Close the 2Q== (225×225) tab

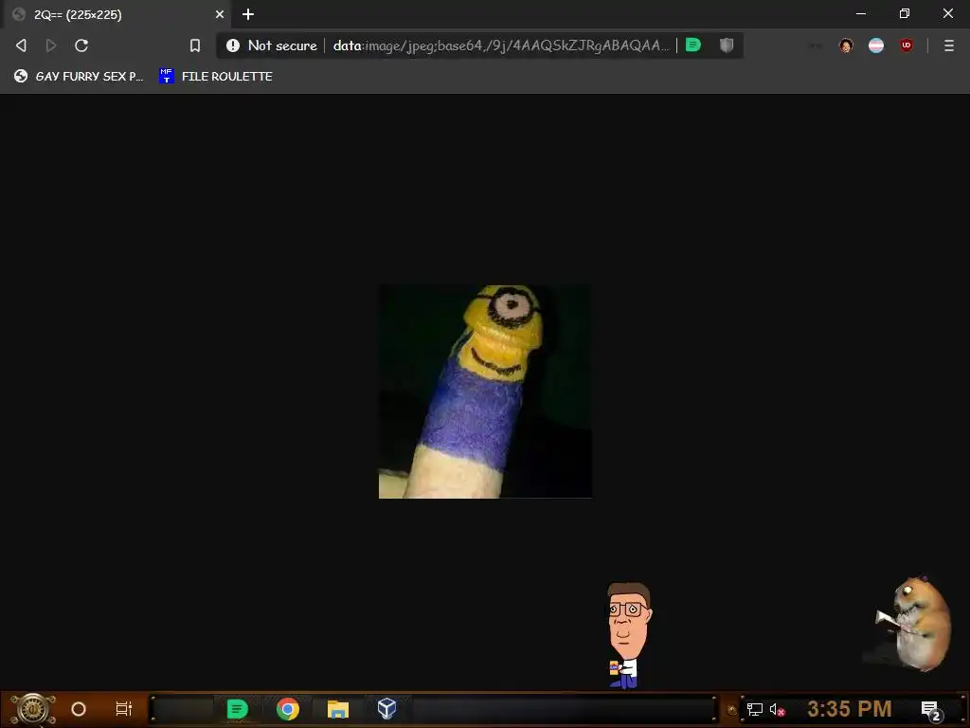click(x=220, y=14)
